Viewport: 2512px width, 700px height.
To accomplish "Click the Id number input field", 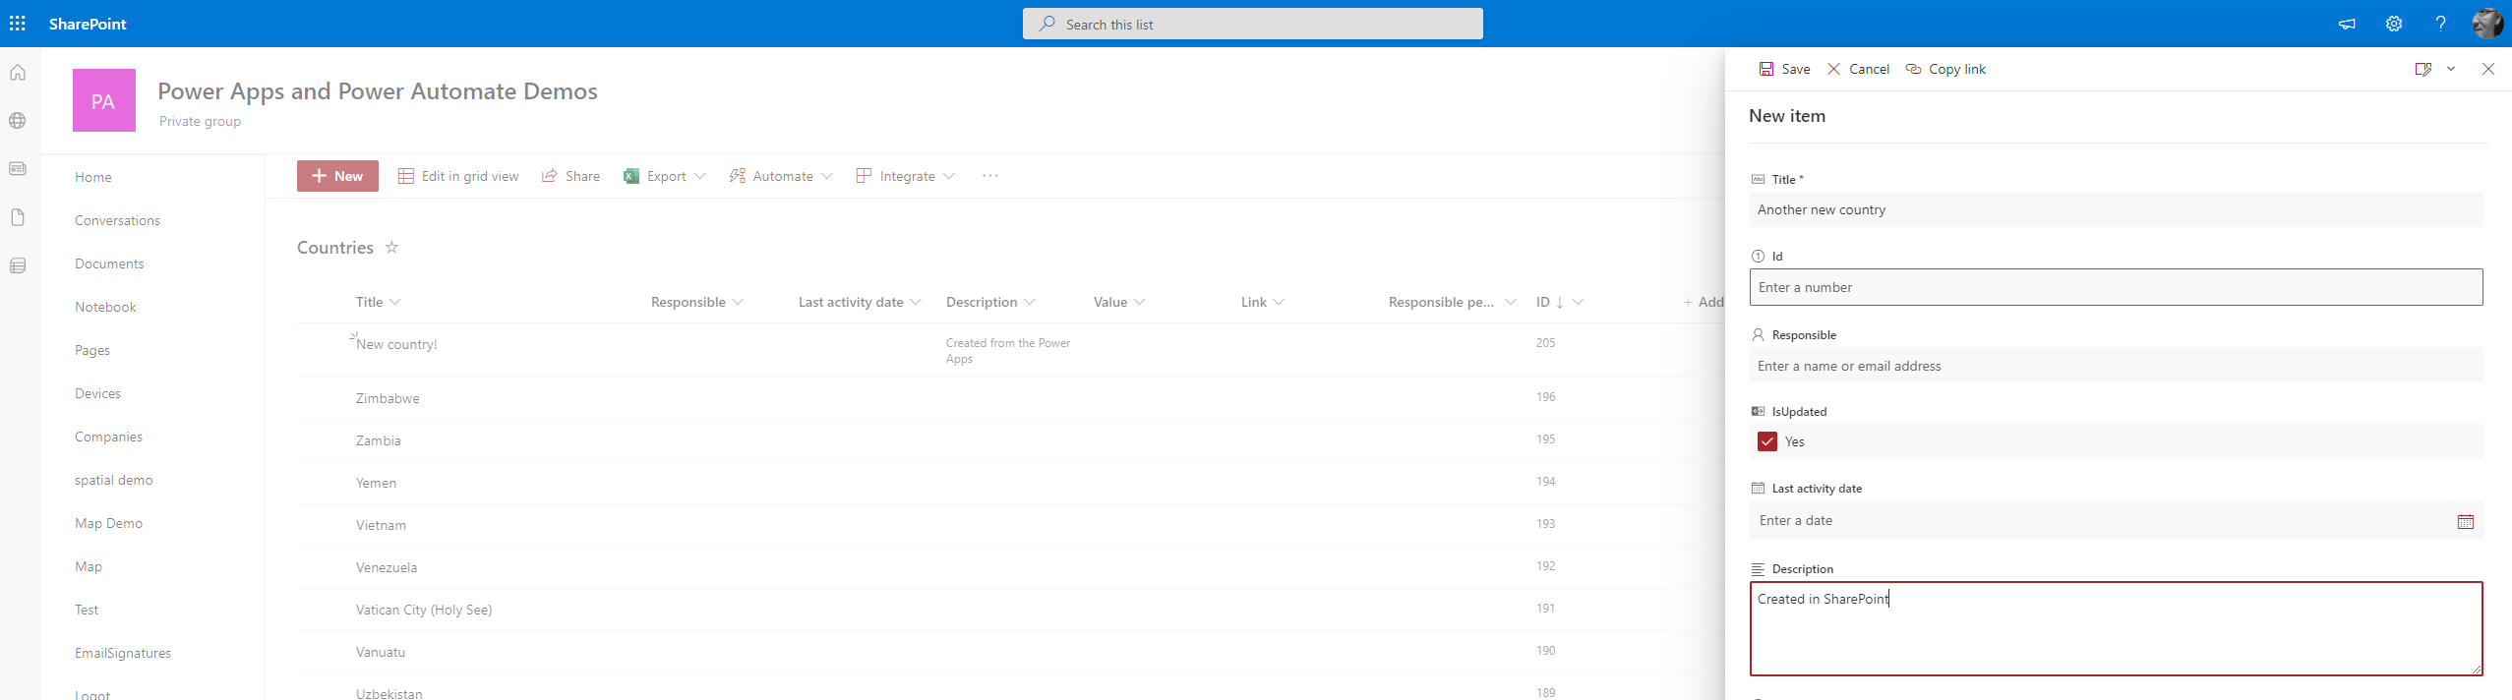I will pos(2115,287).
